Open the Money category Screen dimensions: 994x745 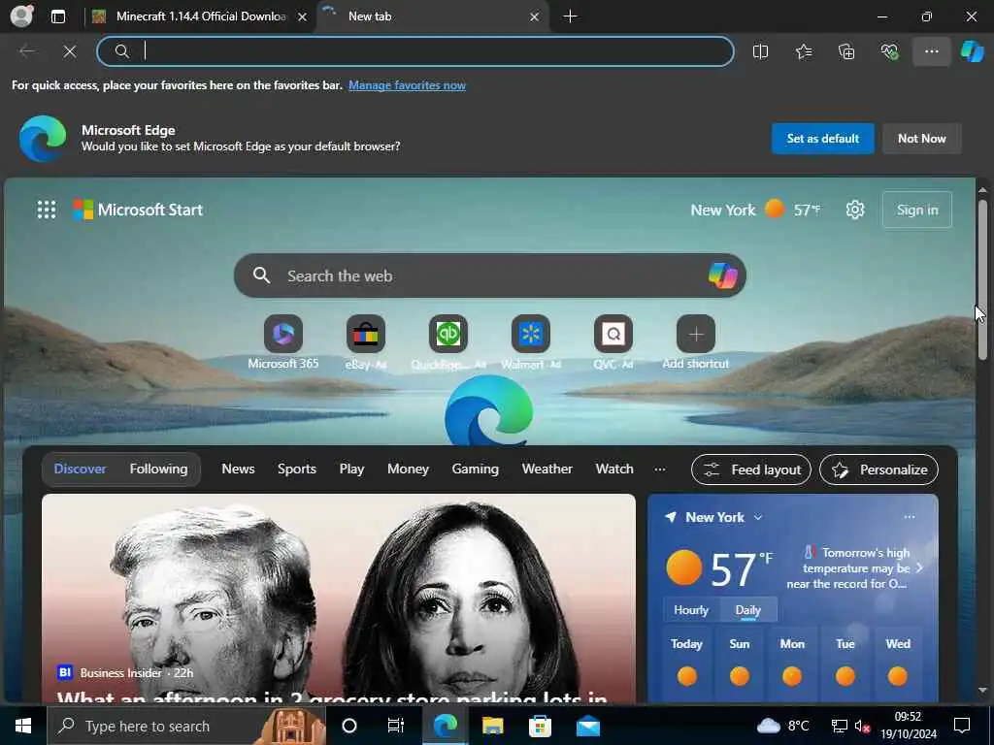click(x=408, y=469)
